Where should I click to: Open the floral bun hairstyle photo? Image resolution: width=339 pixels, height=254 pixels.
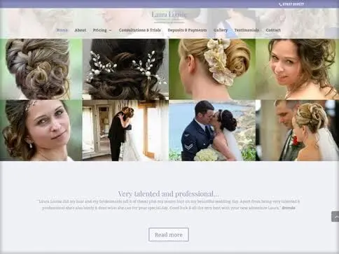tap(212, 69)
